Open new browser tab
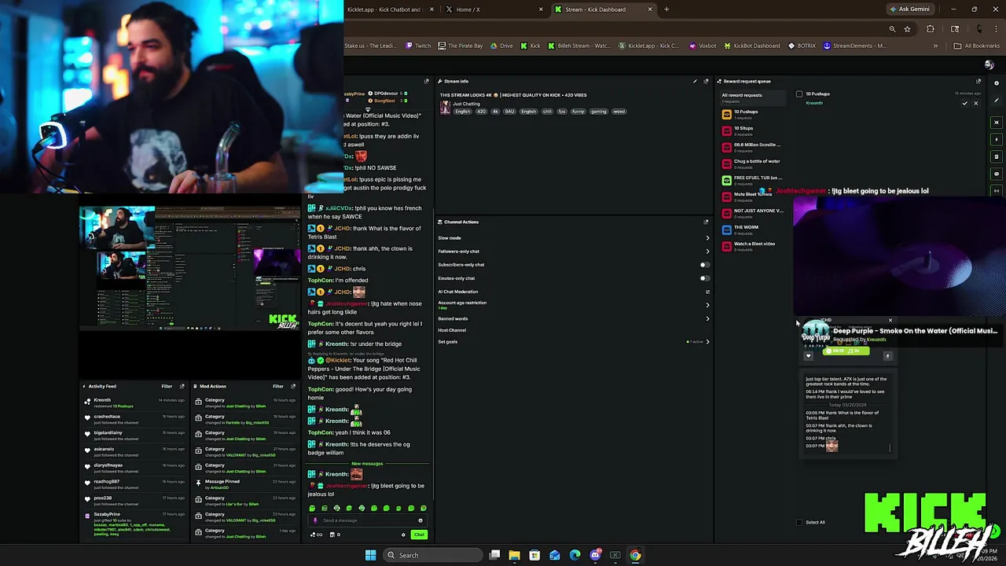1006x566 pixels. pyautogui.click(x=666, y=9)
